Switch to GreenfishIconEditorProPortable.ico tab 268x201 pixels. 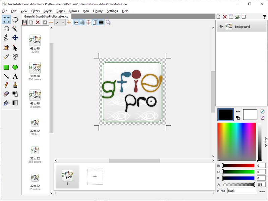(x=46, y=16)
